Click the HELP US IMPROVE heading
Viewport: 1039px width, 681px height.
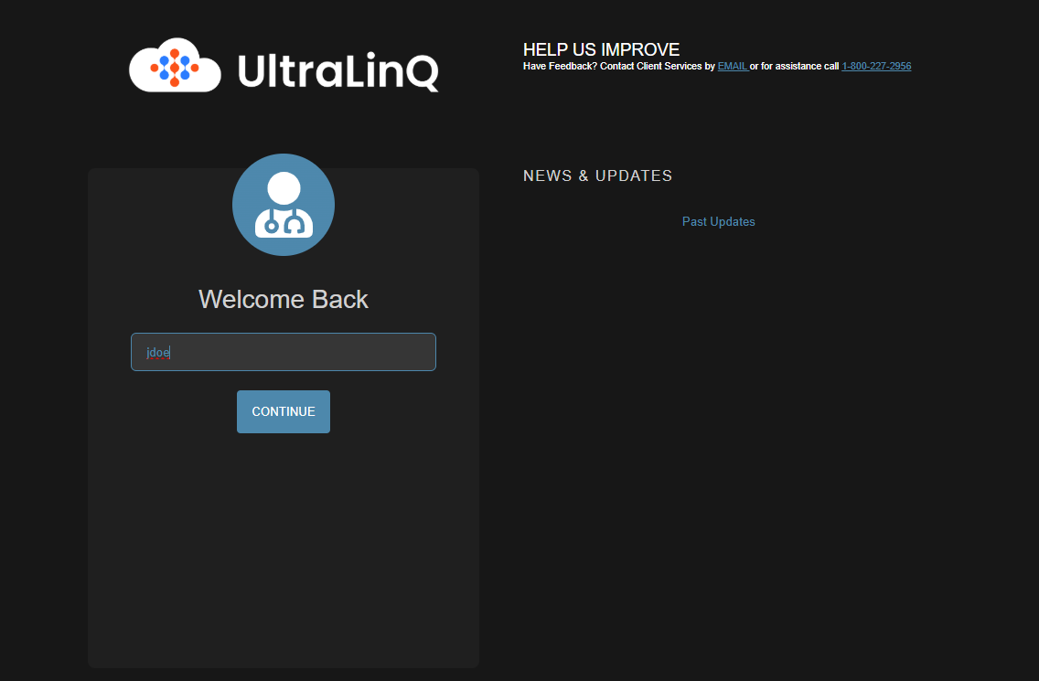(x=601, y=49)
